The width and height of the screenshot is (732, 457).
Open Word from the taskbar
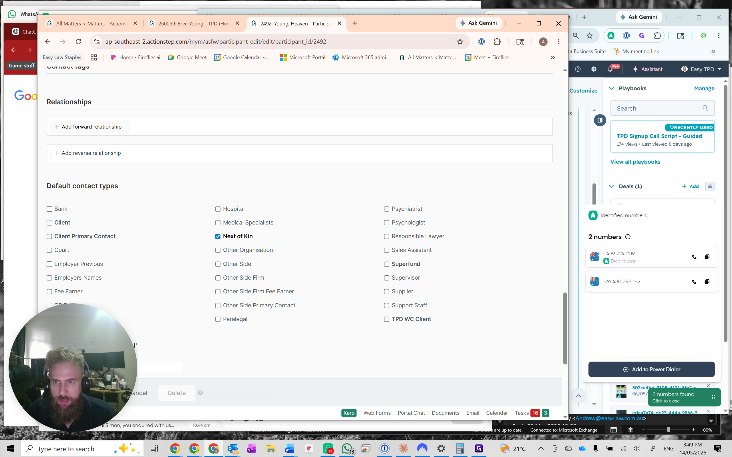[x=289, y=448]
